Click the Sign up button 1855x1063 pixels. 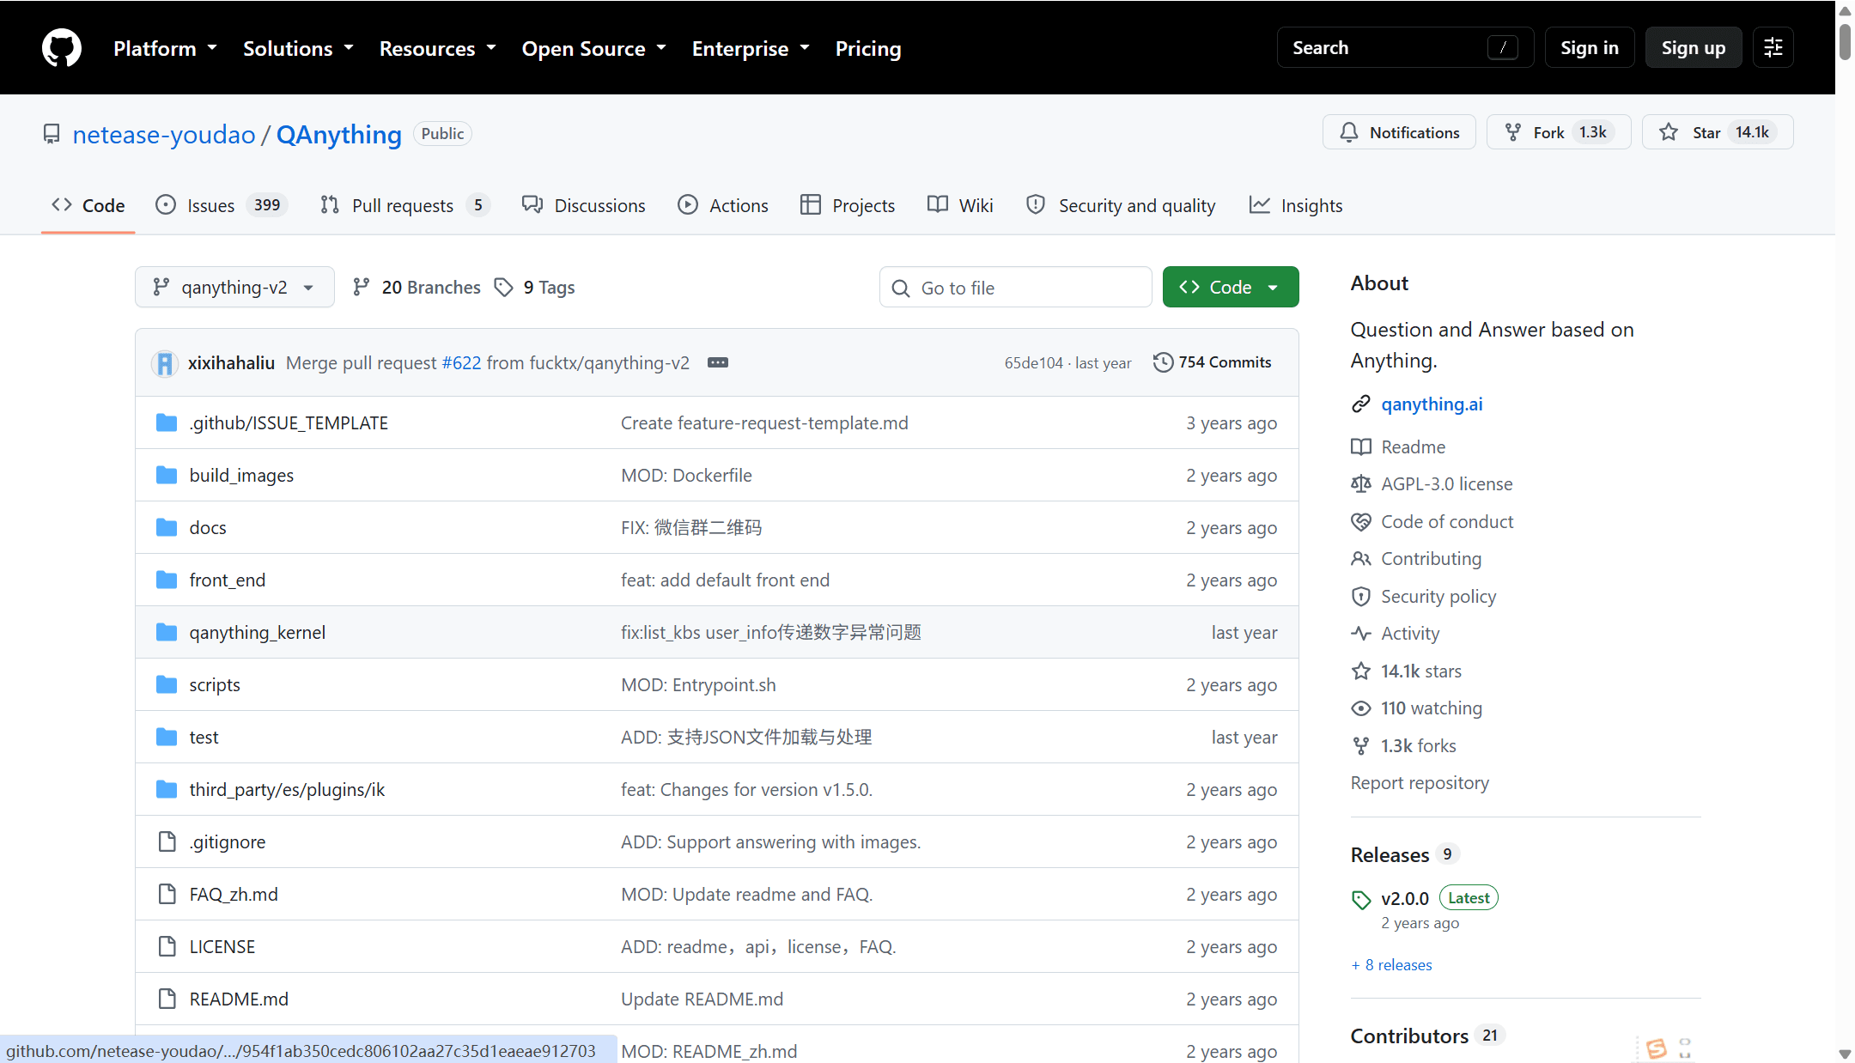point(1694,47)
